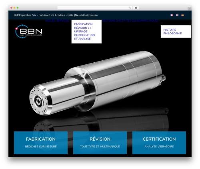Image resolution: width=200 pixels, height=169 pixels.
Task: Minimize the browser window with yellow button
Action: (x=14, y=8)
